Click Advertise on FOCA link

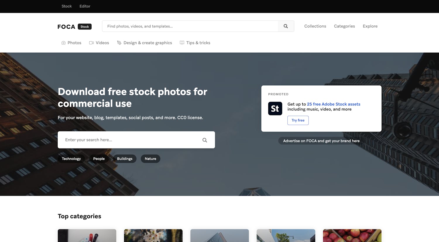321,141
